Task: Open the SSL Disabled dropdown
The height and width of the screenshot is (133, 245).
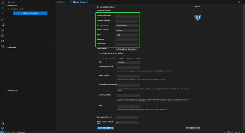Action: (128, 62)
